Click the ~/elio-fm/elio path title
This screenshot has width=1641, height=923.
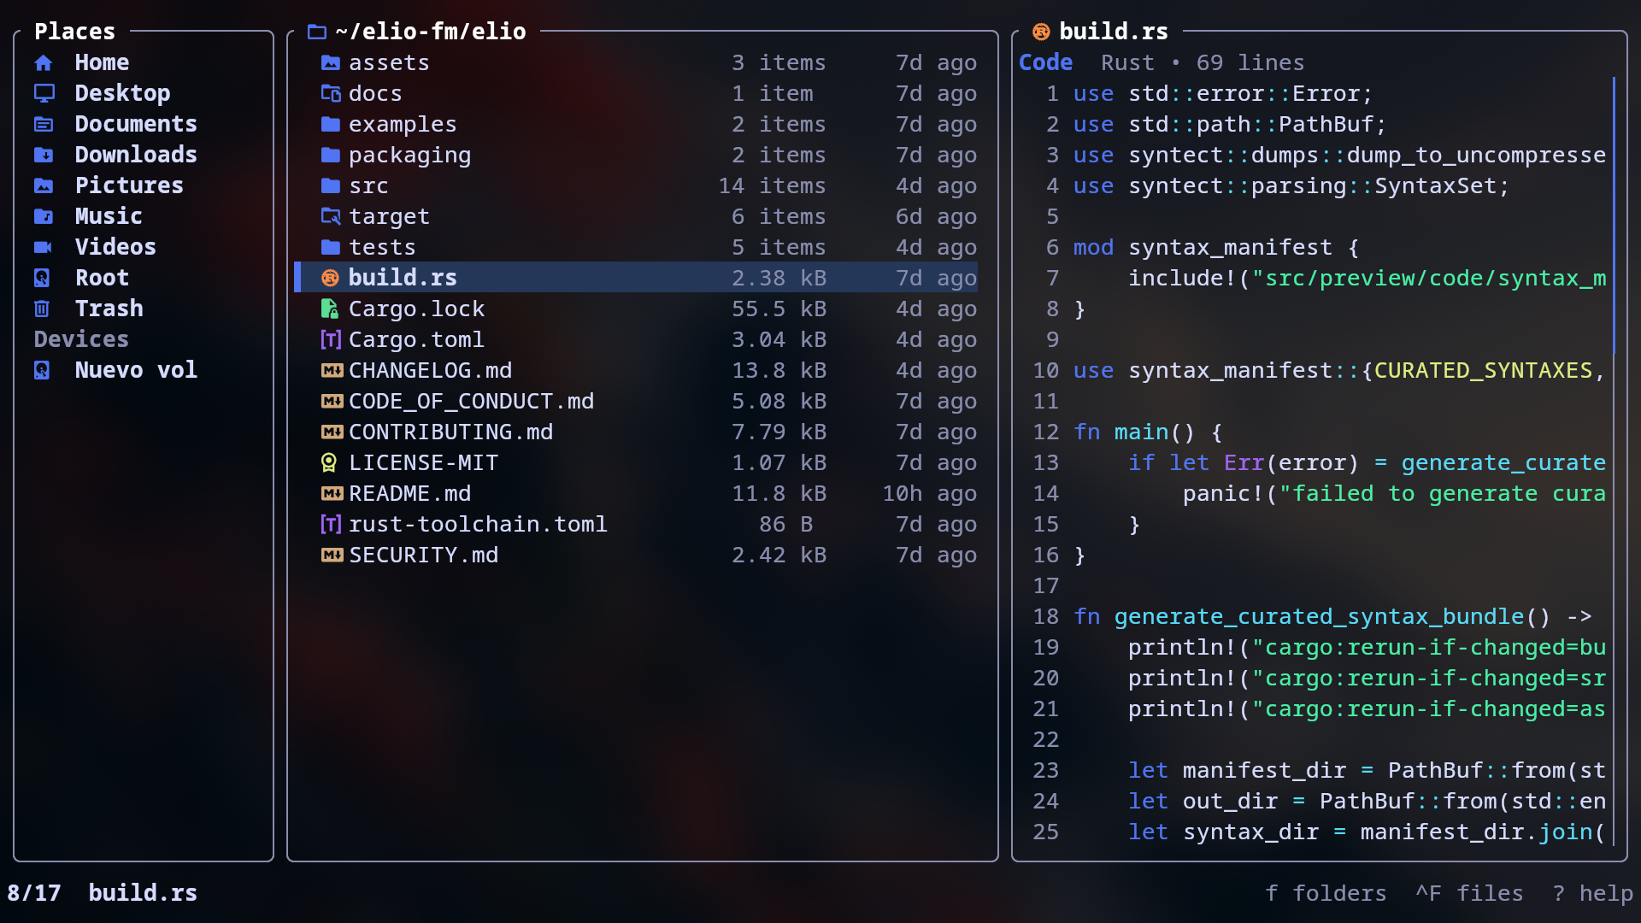click(x=431, y=32)
